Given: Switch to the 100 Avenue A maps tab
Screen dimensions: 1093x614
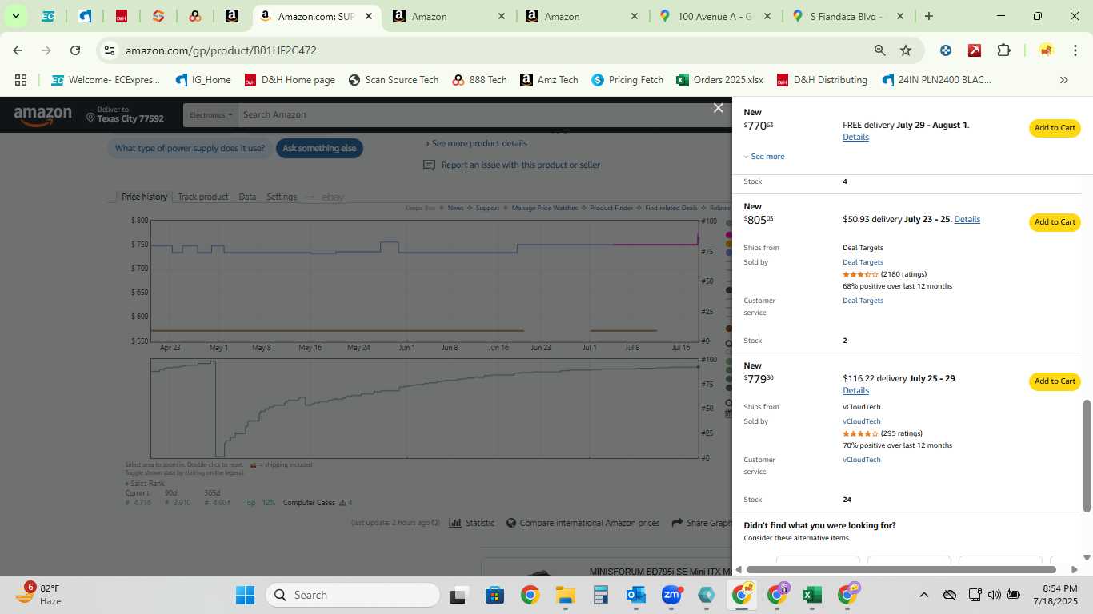Looking at the screenshot, I should [x=714, y=16].
